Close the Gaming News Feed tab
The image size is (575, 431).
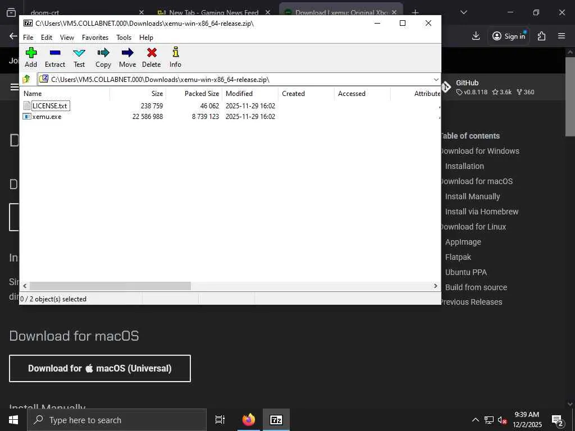(268, 12)
